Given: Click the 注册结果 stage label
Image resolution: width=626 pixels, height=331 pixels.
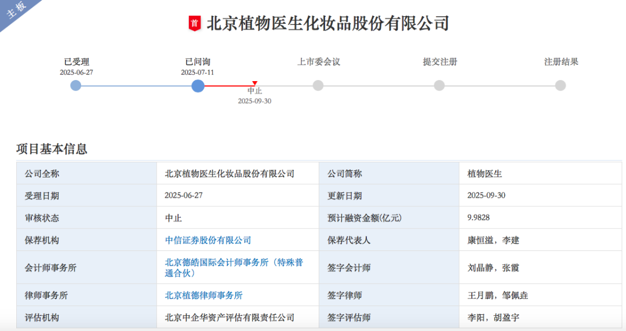Looking at the screenshot, I should (561, 62).
